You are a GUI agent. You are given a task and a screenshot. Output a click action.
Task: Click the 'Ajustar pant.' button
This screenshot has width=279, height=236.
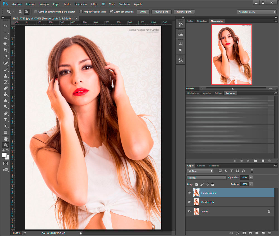pyautogui.click(x=161, y=12)
